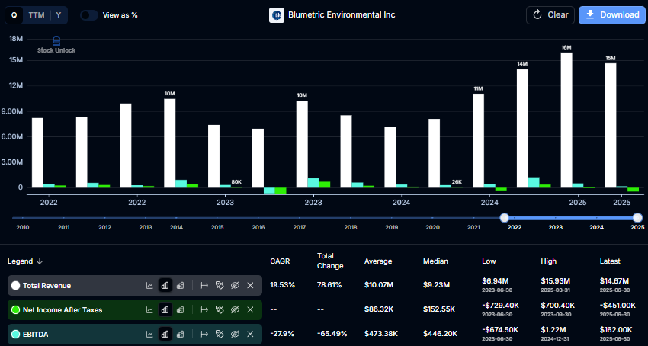Click the 2010 label on the timeline

22,227
